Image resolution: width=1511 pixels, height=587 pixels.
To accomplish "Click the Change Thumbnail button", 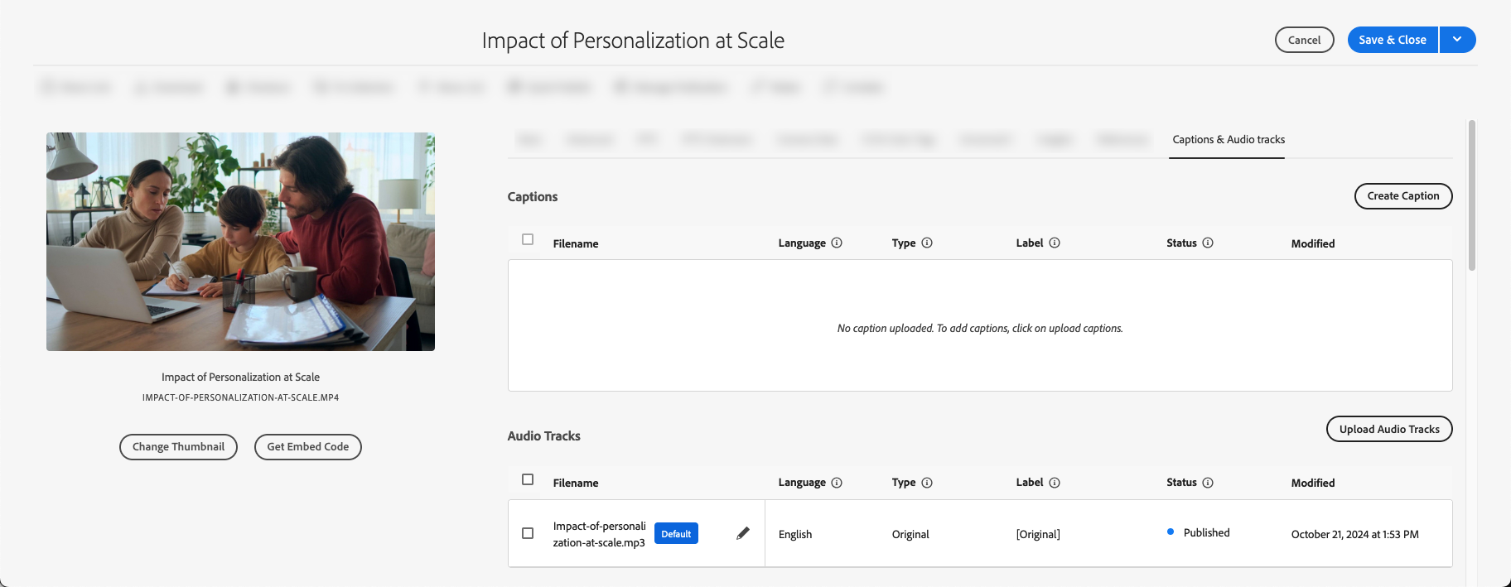I will pos(178,447).
